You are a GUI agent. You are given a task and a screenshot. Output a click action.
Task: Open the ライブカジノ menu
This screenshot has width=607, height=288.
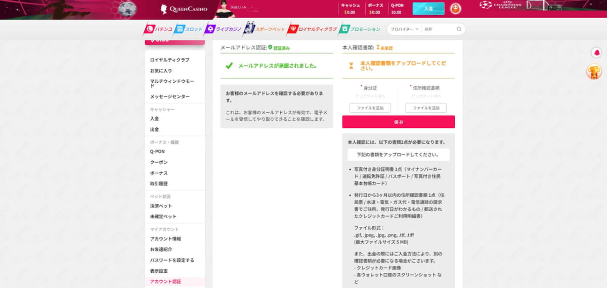pyautogui.click(x=223, y=29)
